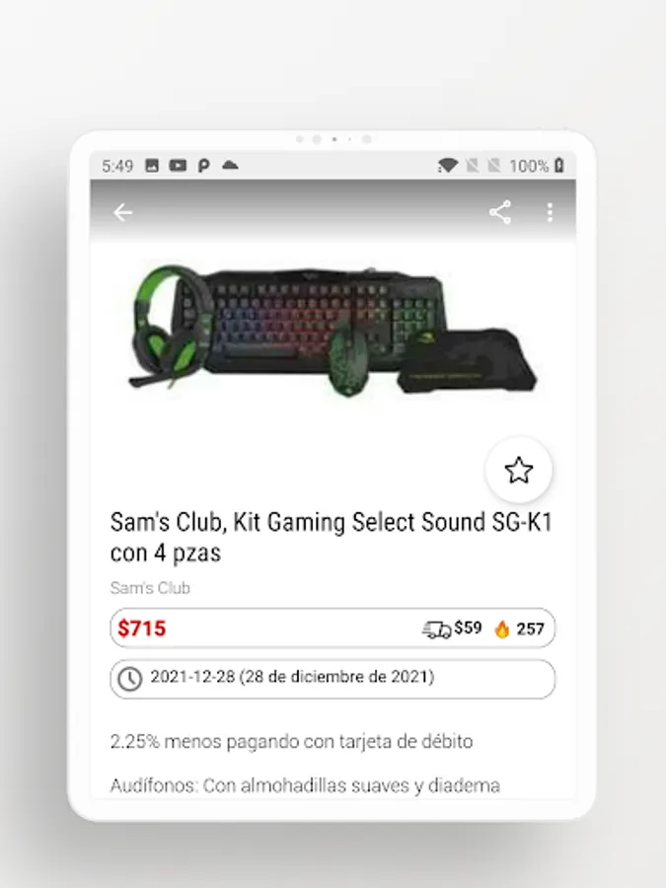
Task: Select the carousel page indicator dots
Action: (333, 139)
